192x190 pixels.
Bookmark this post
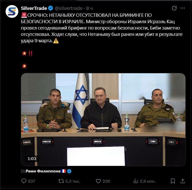173,181
